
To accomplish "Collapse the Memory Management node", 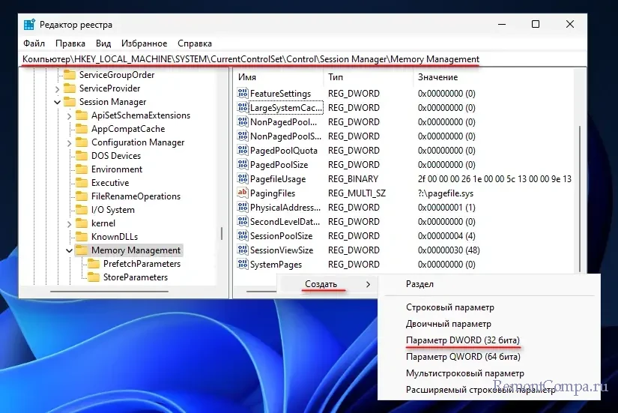I will pyautogui.click(x=69, y=250).
